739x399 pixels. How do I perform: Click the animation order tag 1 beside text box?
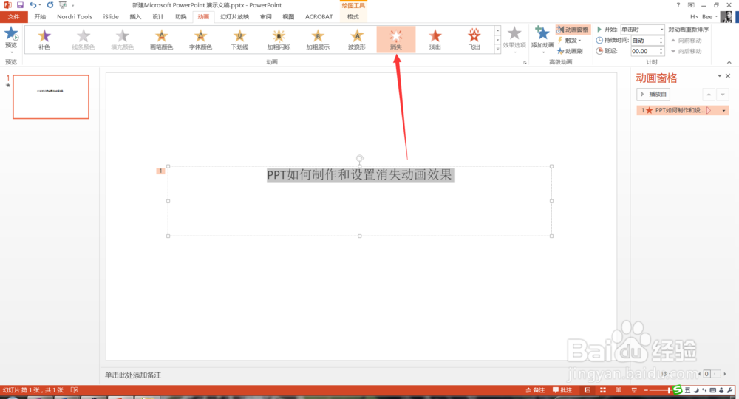click(160, 171)
